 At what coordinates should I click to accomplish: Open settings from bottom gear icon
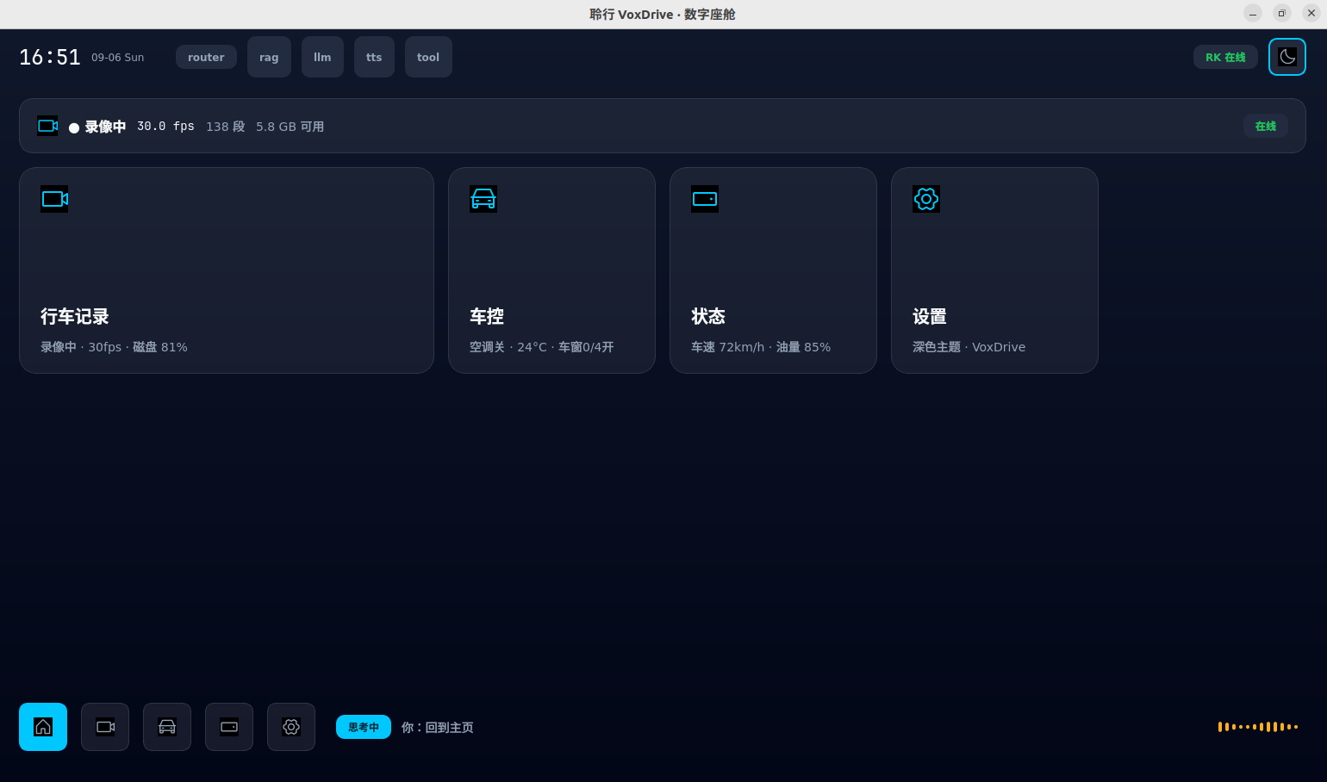pos(291,727)
